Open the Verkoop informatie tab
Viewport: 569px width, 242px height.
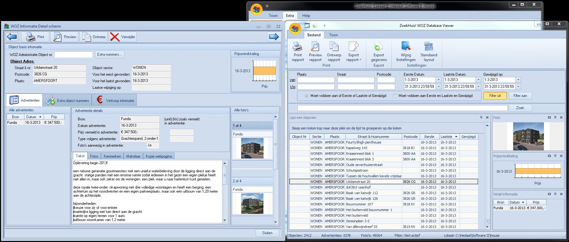114,101
